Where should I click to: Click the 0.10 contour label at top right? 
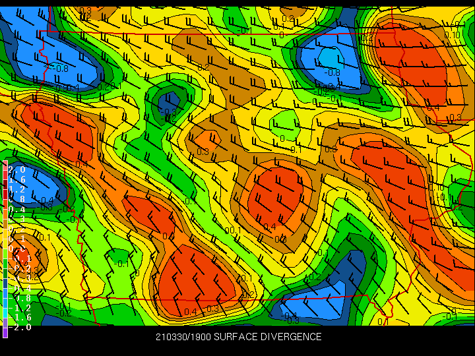[x=452, y=35]
